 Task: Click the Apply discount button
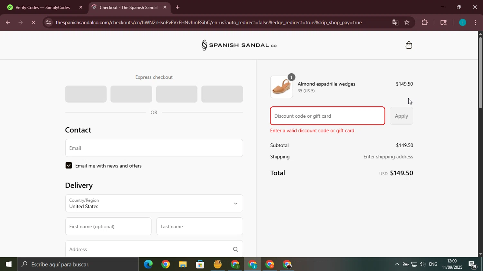coord(401,116)
